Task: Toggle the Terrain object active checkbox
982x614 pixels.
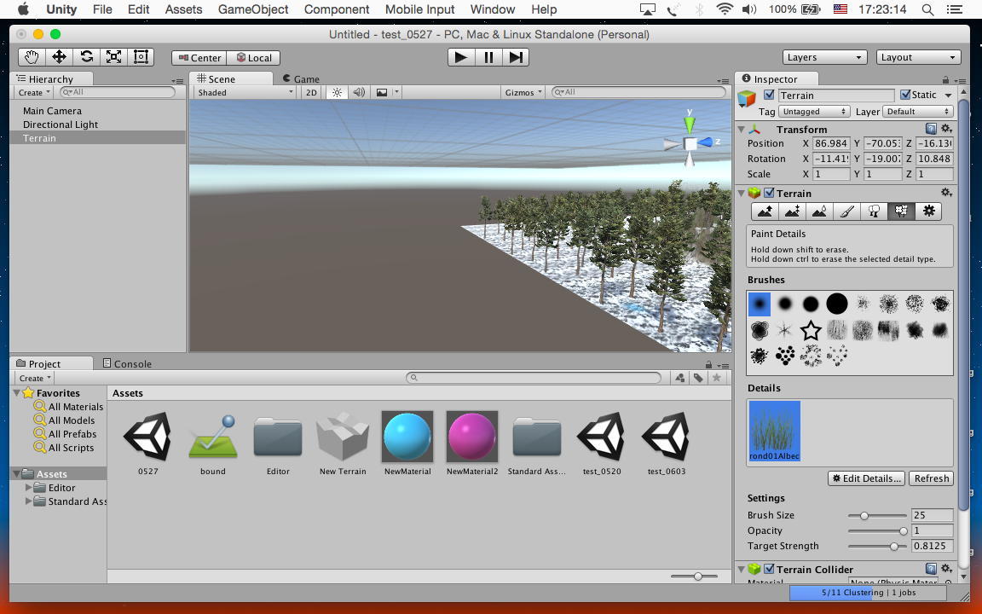Action: click(x=769, y=95)
